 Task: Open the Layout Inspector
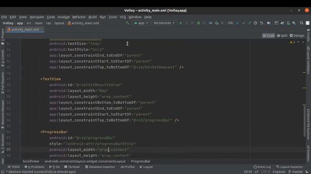click(x=290, y=167)
